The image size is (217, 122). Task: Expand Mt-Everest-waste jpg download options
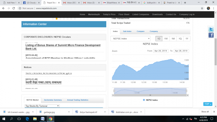[x=33, y=112]
